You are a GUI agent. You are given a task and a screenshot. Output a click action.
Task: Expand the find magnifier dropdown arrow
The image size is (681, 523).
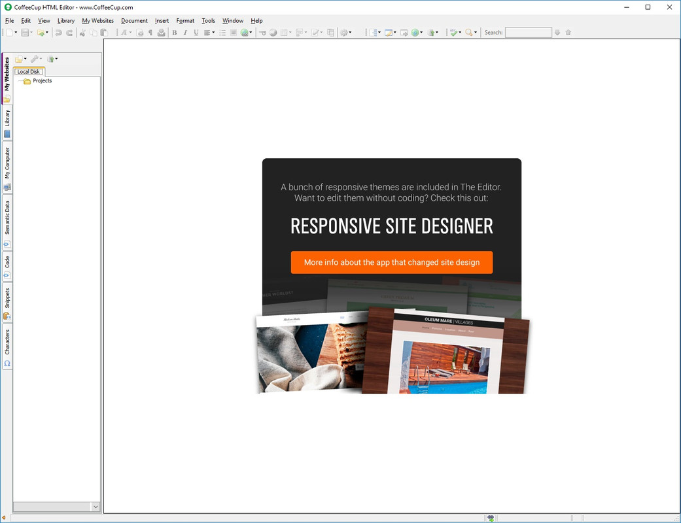click(476, 33)
